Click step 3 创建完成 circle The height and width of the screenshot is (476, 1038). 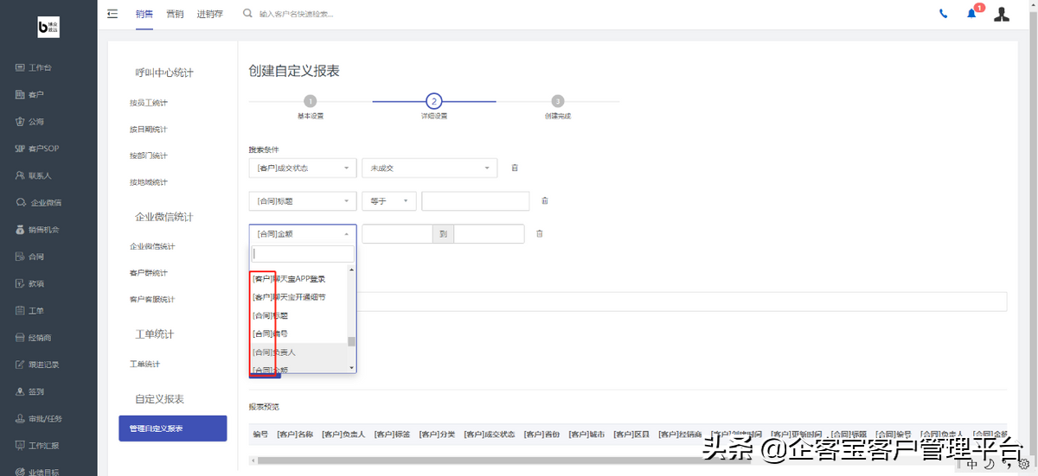click(x=558, y=101)
